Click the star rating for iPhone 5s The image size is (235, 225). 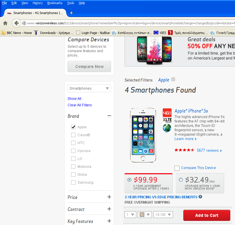pyautogui.click(x=184, y=150)
